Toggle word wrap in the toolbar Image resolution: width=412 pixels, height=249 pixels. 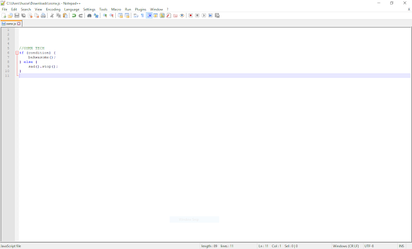[x=136, y=15]
